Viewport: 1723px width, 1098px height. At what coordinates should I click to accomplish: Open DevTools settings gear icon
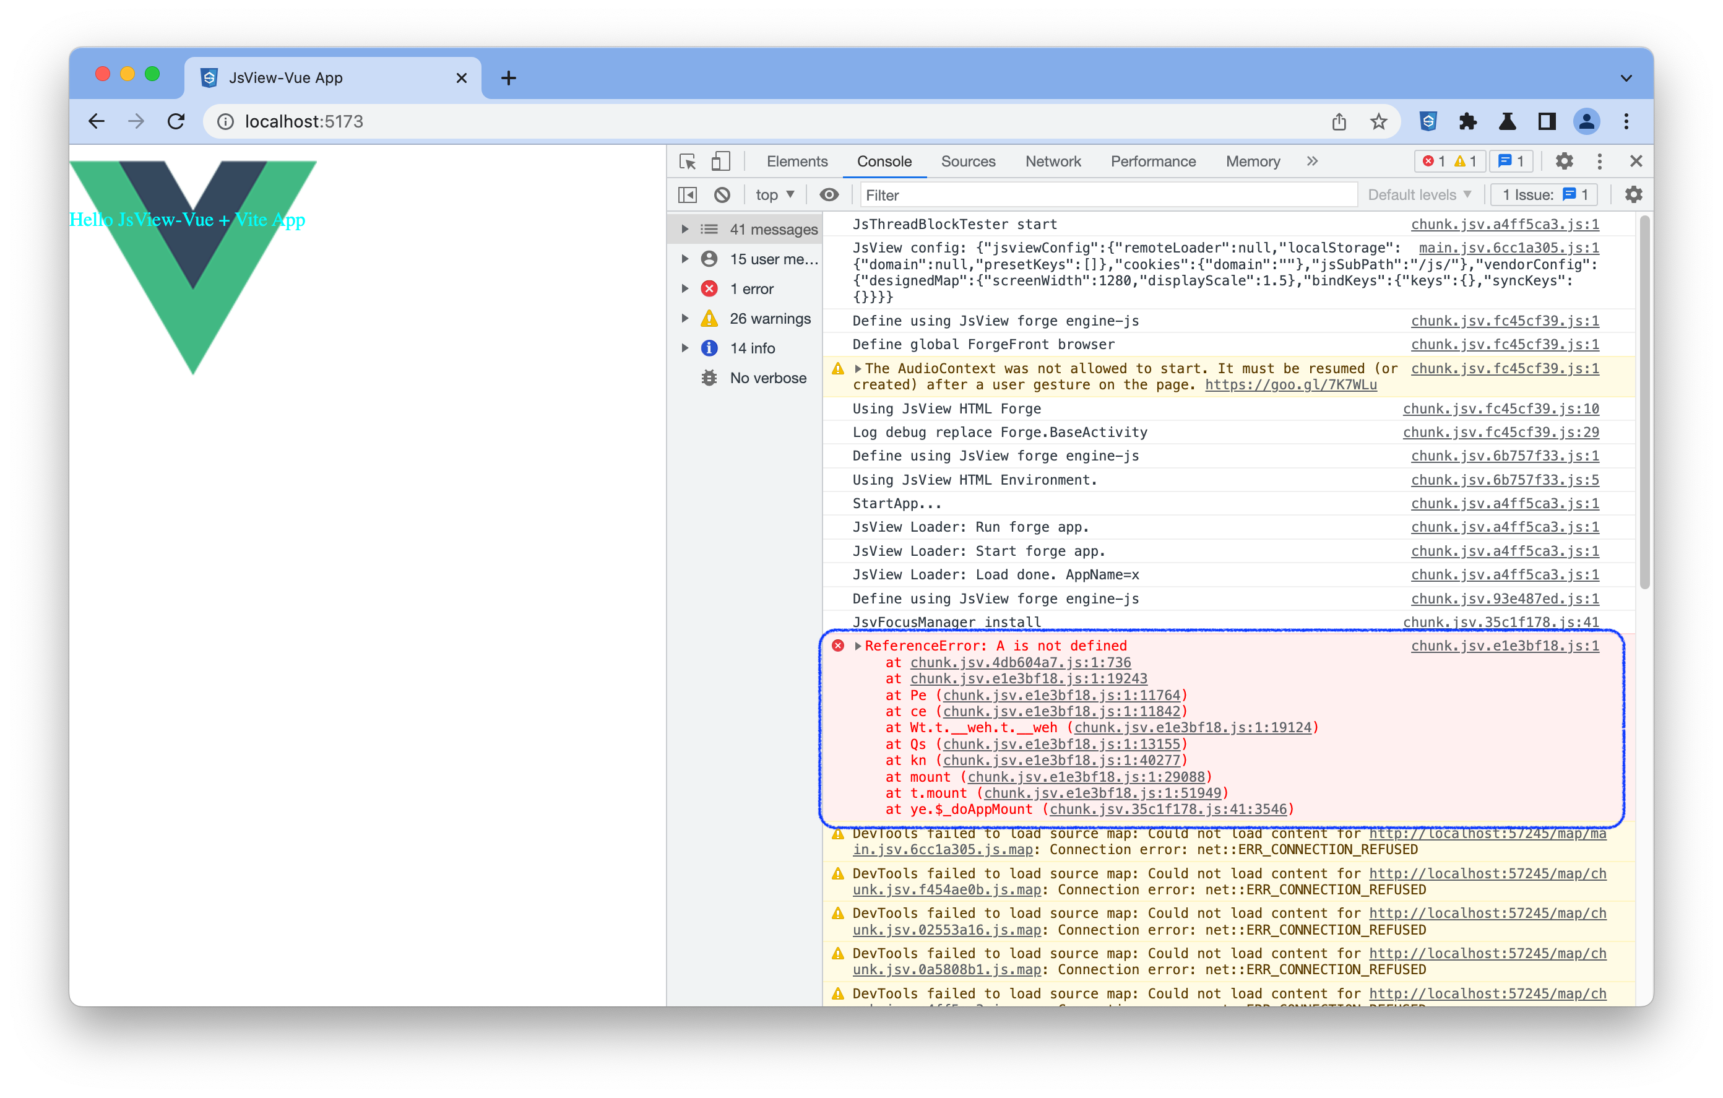pyautogui.click(x=1564, y=161)
